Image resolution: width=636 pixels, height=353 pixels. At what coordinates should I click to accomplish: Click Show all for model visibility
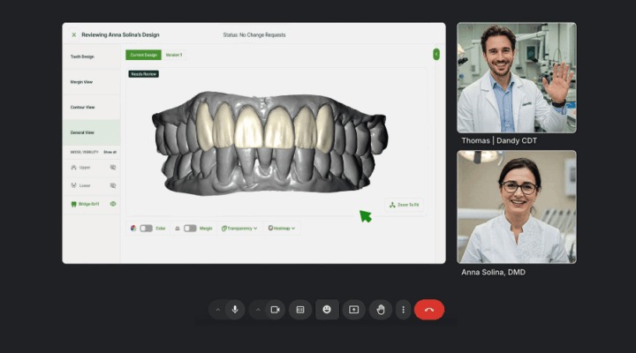(x=110, y=152)
